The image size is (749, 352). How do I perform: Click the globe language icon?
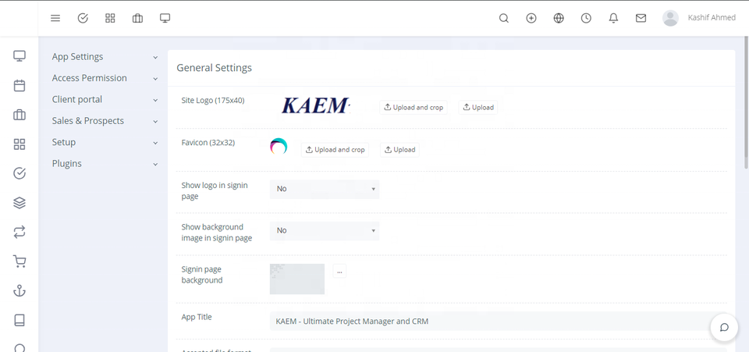tap(559, 18)
